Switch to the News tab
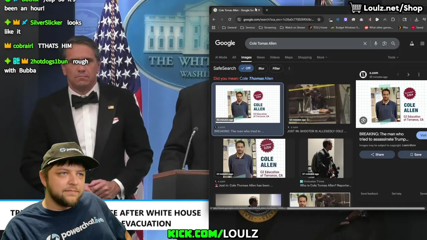The height and width of the screenshot is (240, 427). pyautogui.click(x=261, y=57)
